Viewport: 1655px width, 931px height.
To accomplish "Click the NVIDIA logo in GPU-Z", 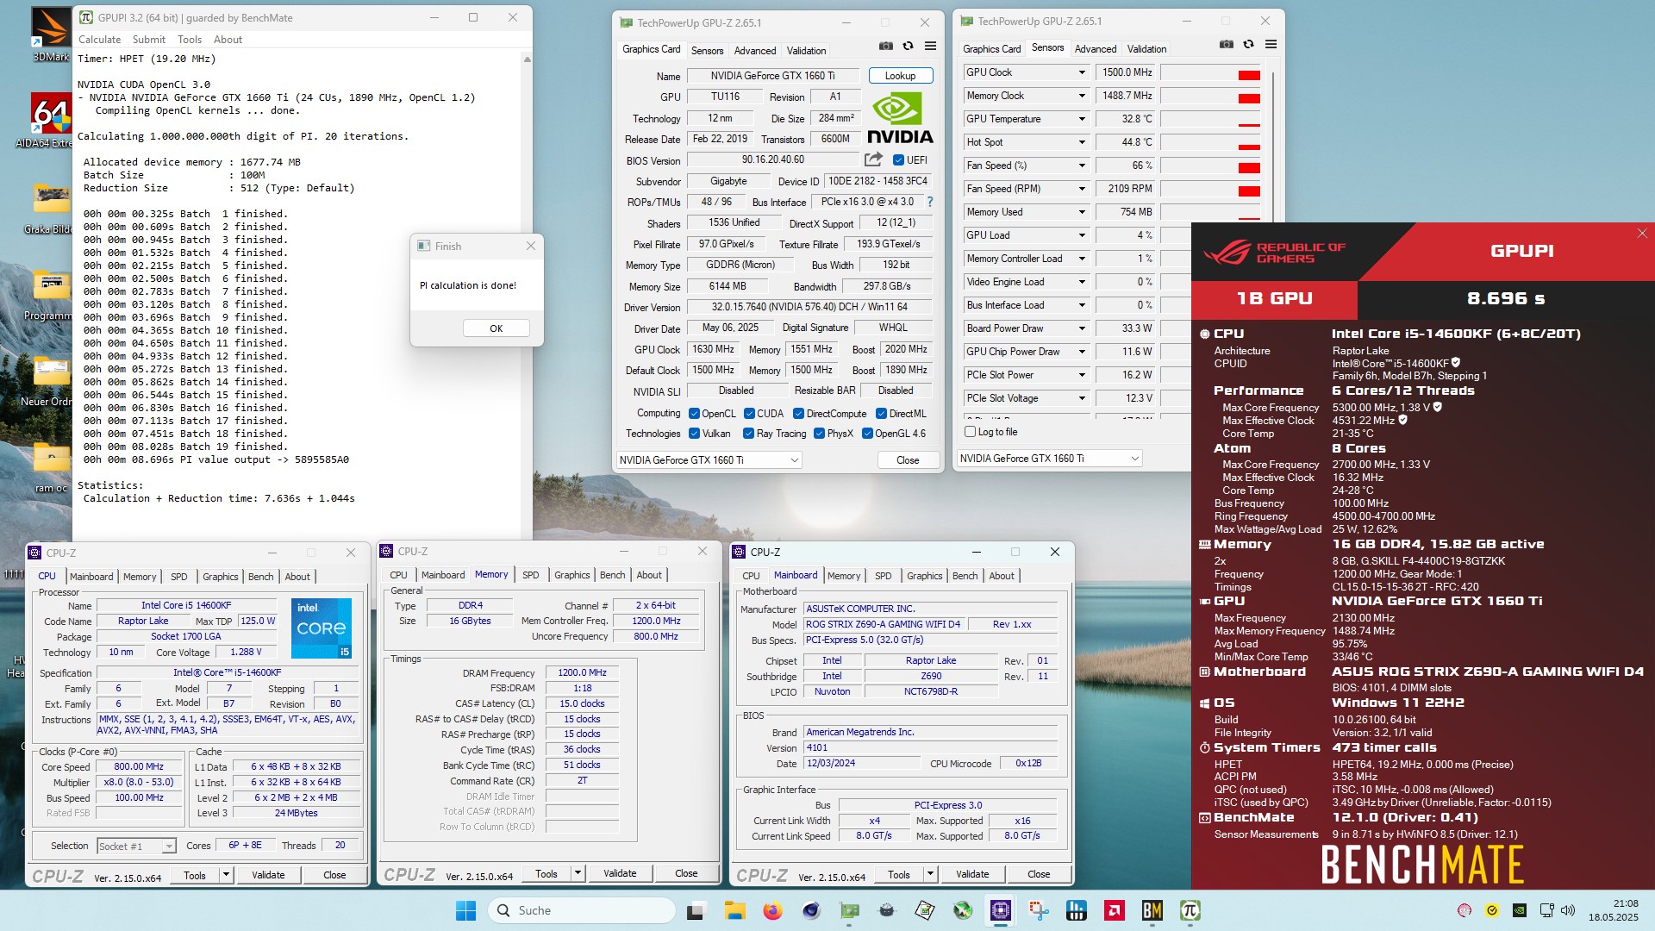I will [x=899, y=119].
